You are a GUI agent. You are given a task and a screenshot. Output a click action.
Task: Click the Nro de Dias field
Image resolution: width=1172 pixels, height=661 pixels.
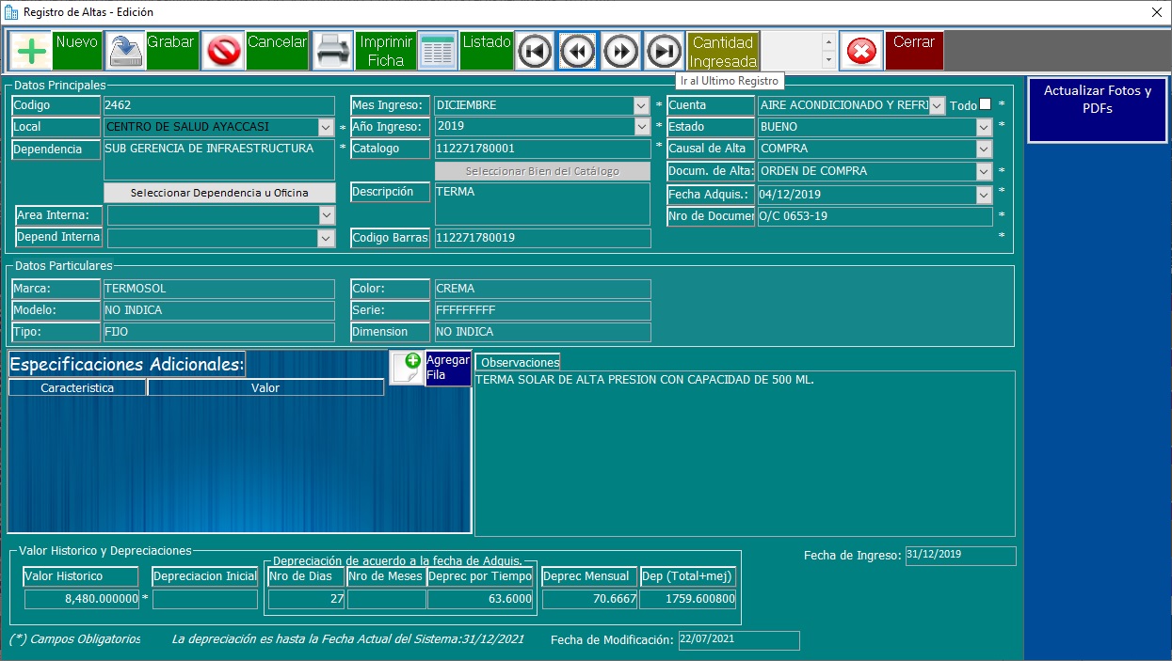307,599
